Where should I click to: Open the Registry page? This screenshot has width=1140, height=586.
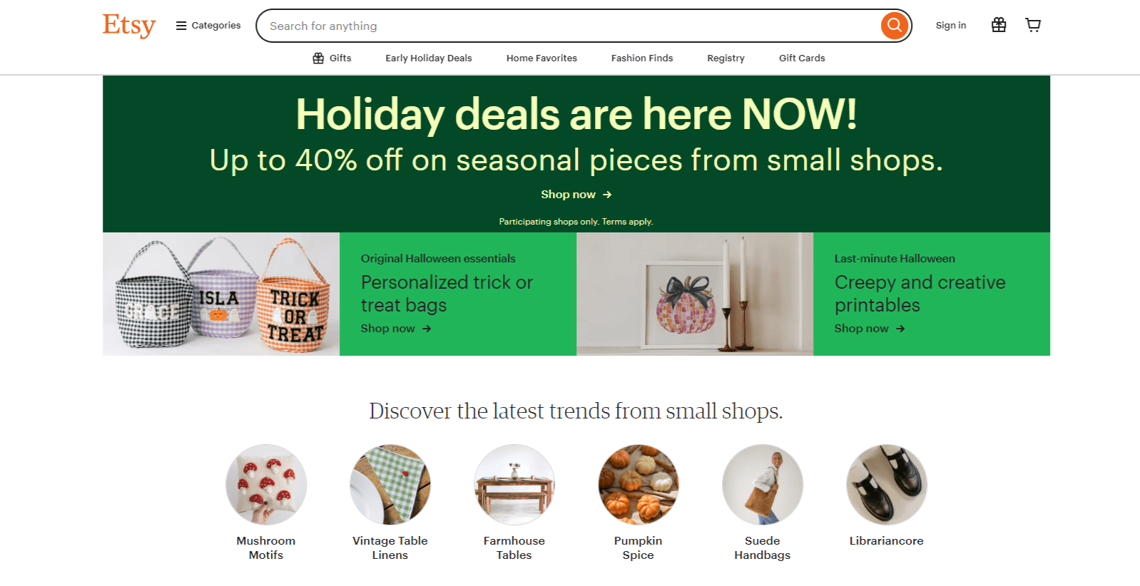[725, 58]
